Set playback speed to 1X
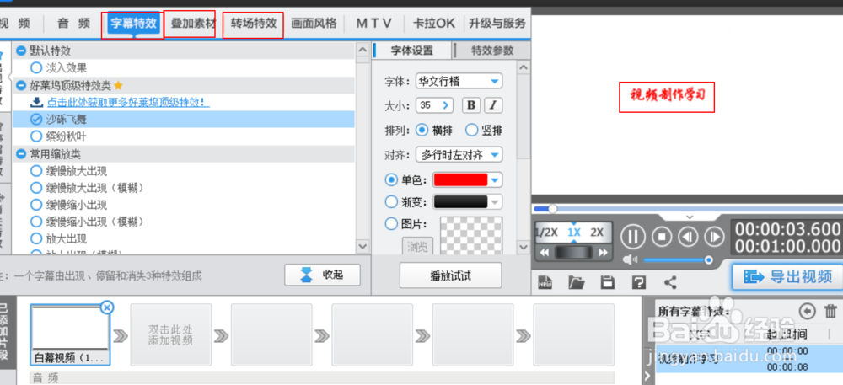This screenshot has width=843, height=385. (x=573, y=233)
